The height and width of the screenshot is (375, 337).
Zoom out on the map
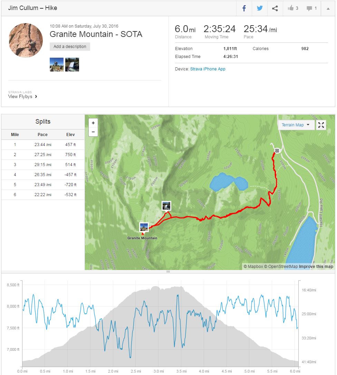(x=93, y=132)
